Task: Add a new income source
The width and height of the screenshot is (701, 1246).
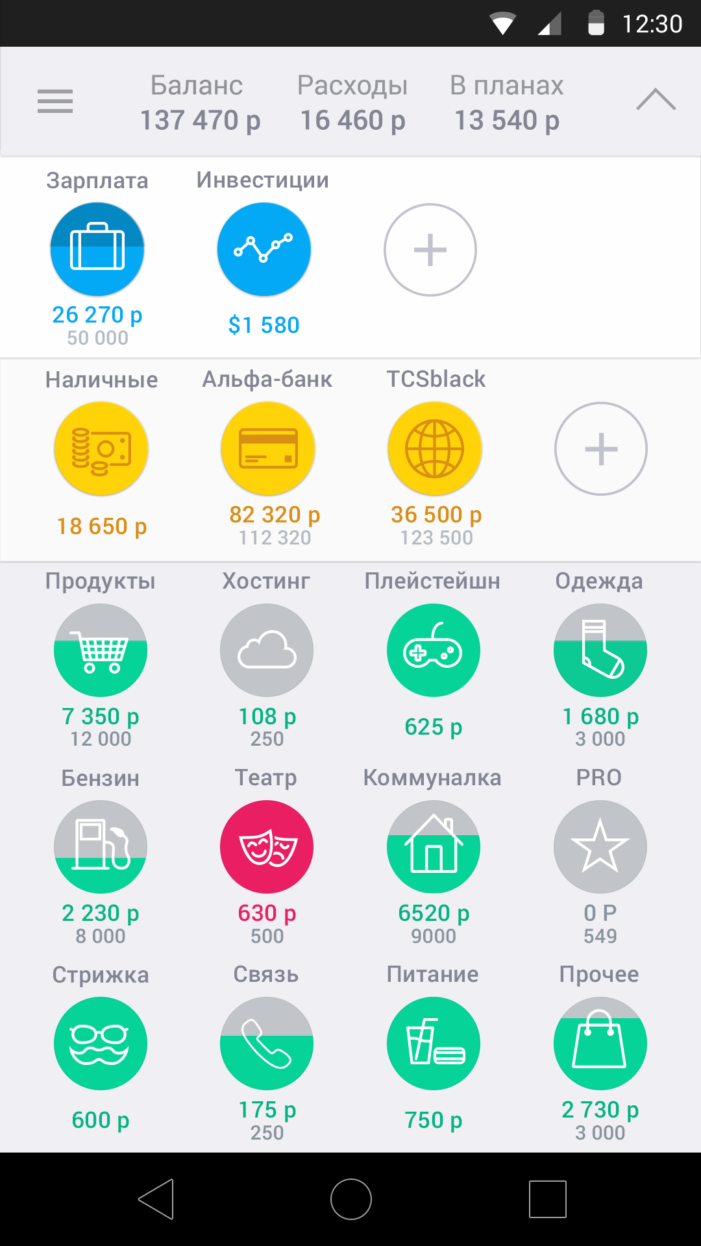Action: (x=430, y=250)
